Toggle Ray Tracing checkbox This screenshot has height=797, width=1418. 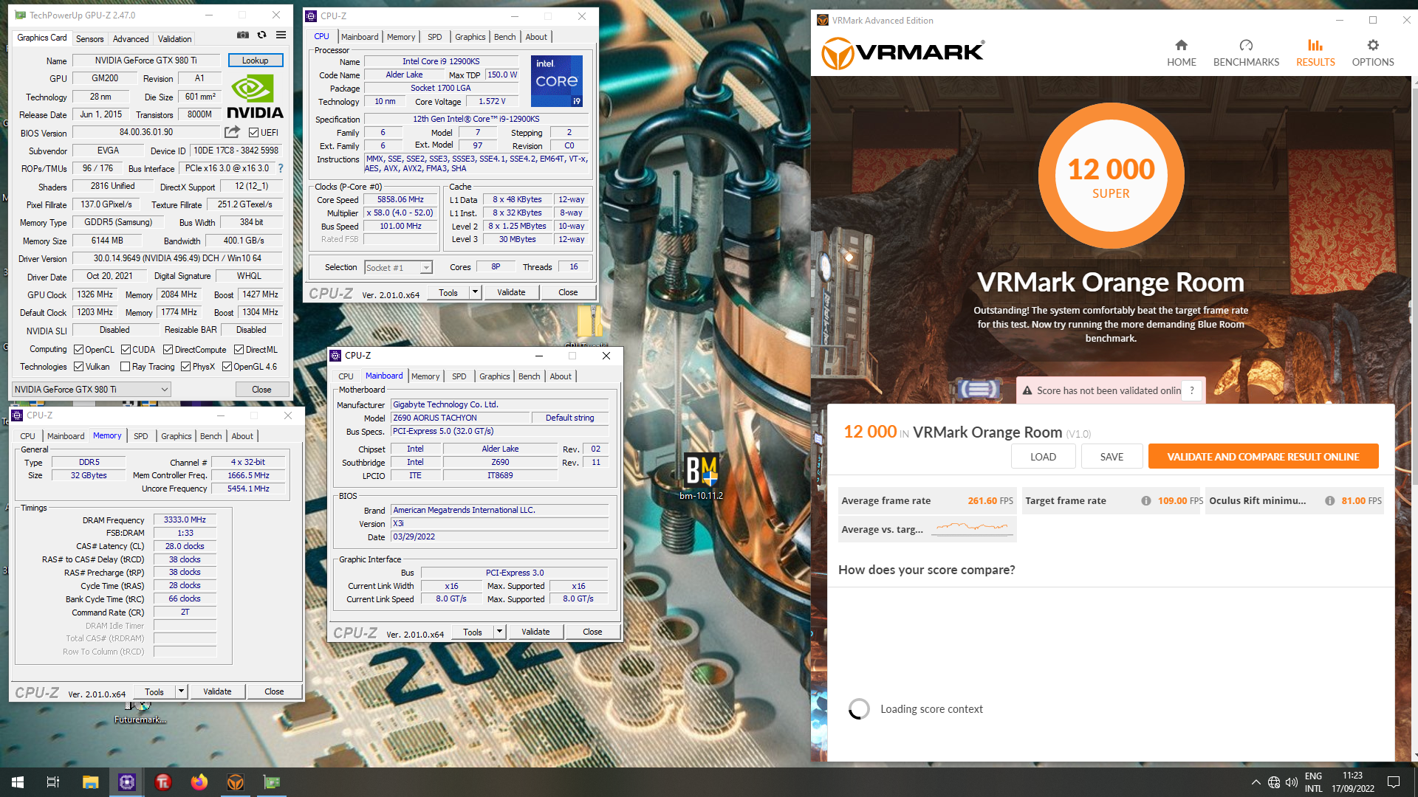[126, 367]
